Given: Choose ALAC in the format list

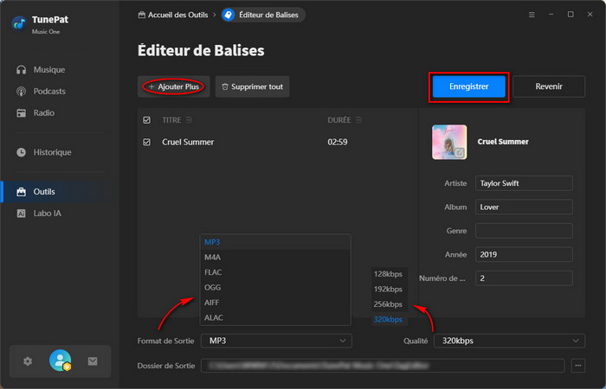Looking at the screenshot, I should click(275, 317).
